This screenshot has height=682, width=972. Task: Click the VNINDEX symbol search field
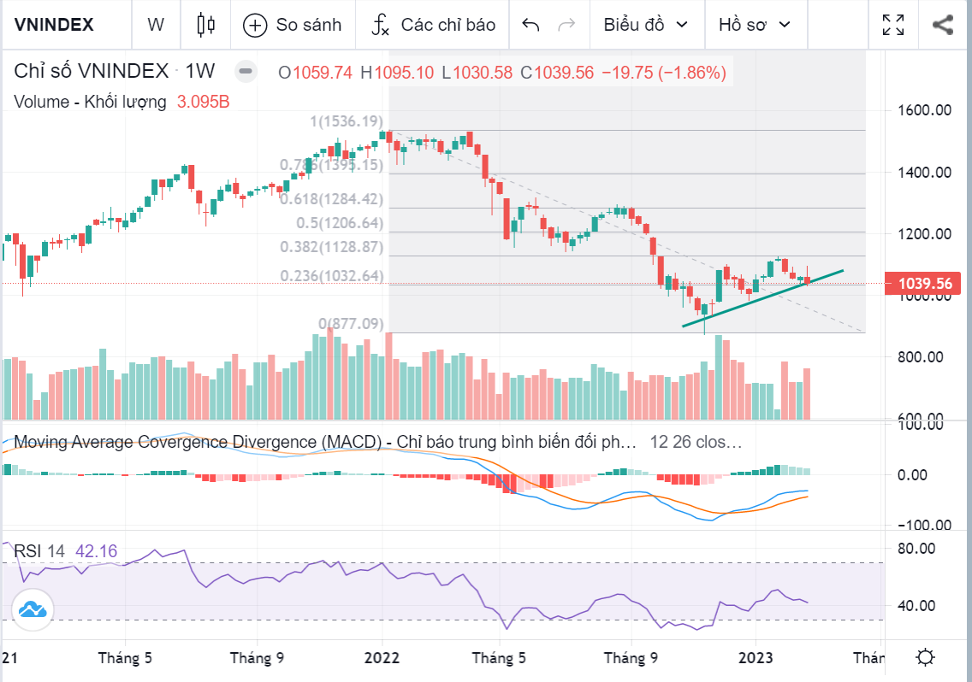(54, 25)
